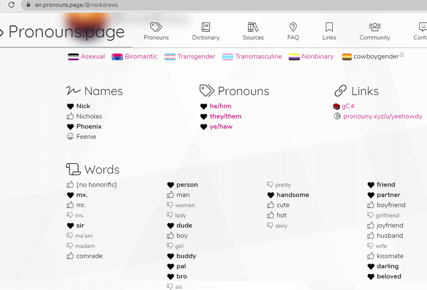This screenshot has height=290, width=427.
Task: Click the word sexy
Action: [x=281, y=226]
